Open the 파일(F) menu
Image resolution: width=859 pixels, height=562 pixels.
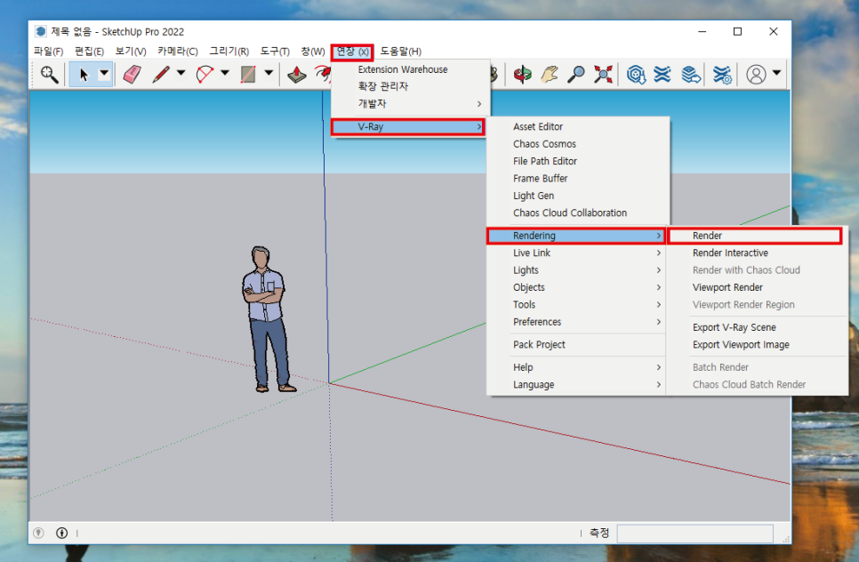(x=48, y=51)
